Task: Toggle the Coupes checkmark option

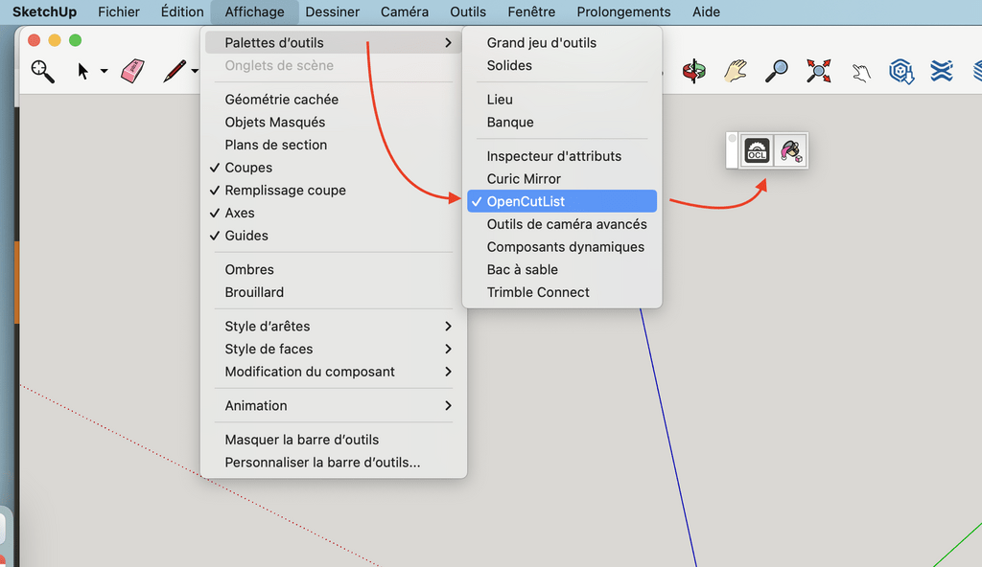Action: 333,168
